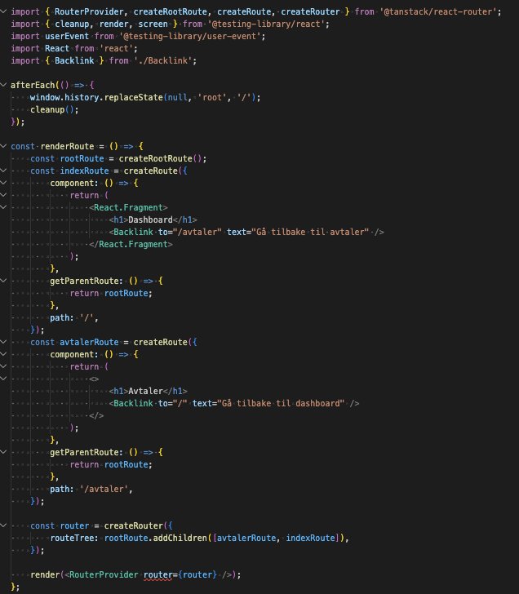The width and height of the screenshot is (519, 594).
Task: Click the createRouter({ call
Action: [138, 525]
